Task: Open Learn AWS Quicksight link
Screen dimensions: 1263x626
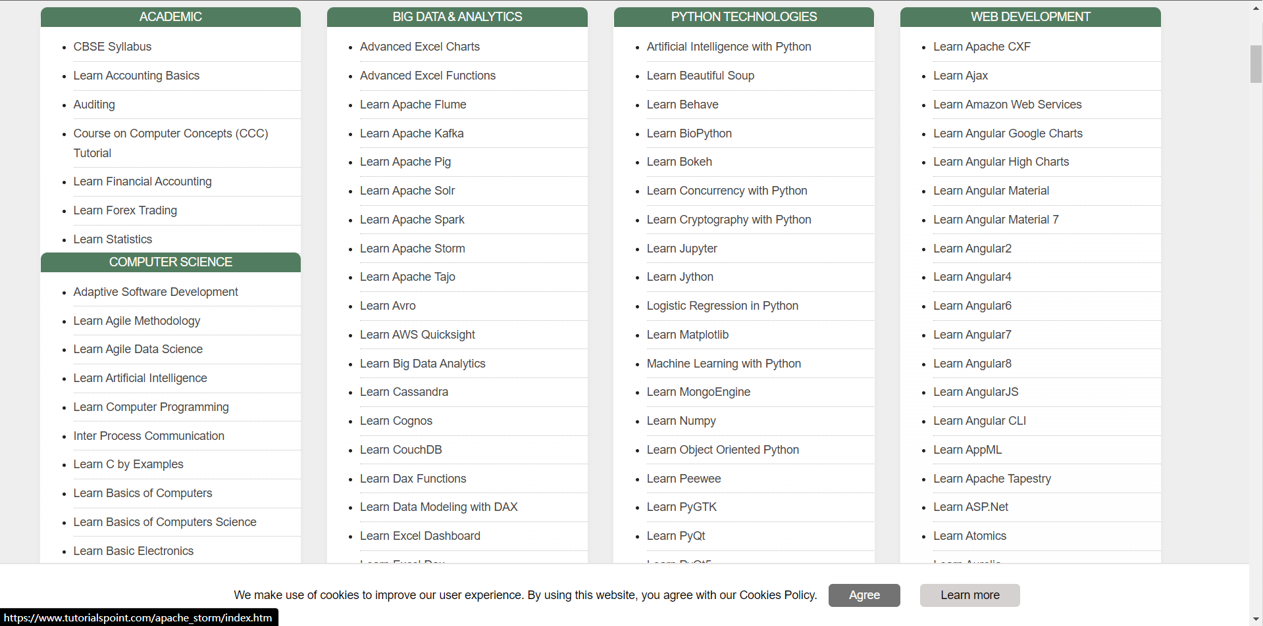Action: 417,335
